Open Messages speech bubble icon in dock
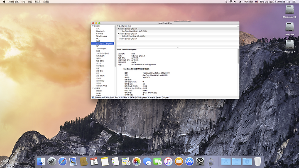This screenshot has height=168, width=299. coord(147,161)
